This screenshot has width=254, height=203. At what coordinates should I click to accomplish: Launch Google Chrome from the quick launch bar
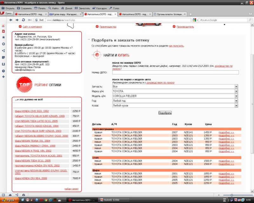pyautogui.click(x=46, y=200)
